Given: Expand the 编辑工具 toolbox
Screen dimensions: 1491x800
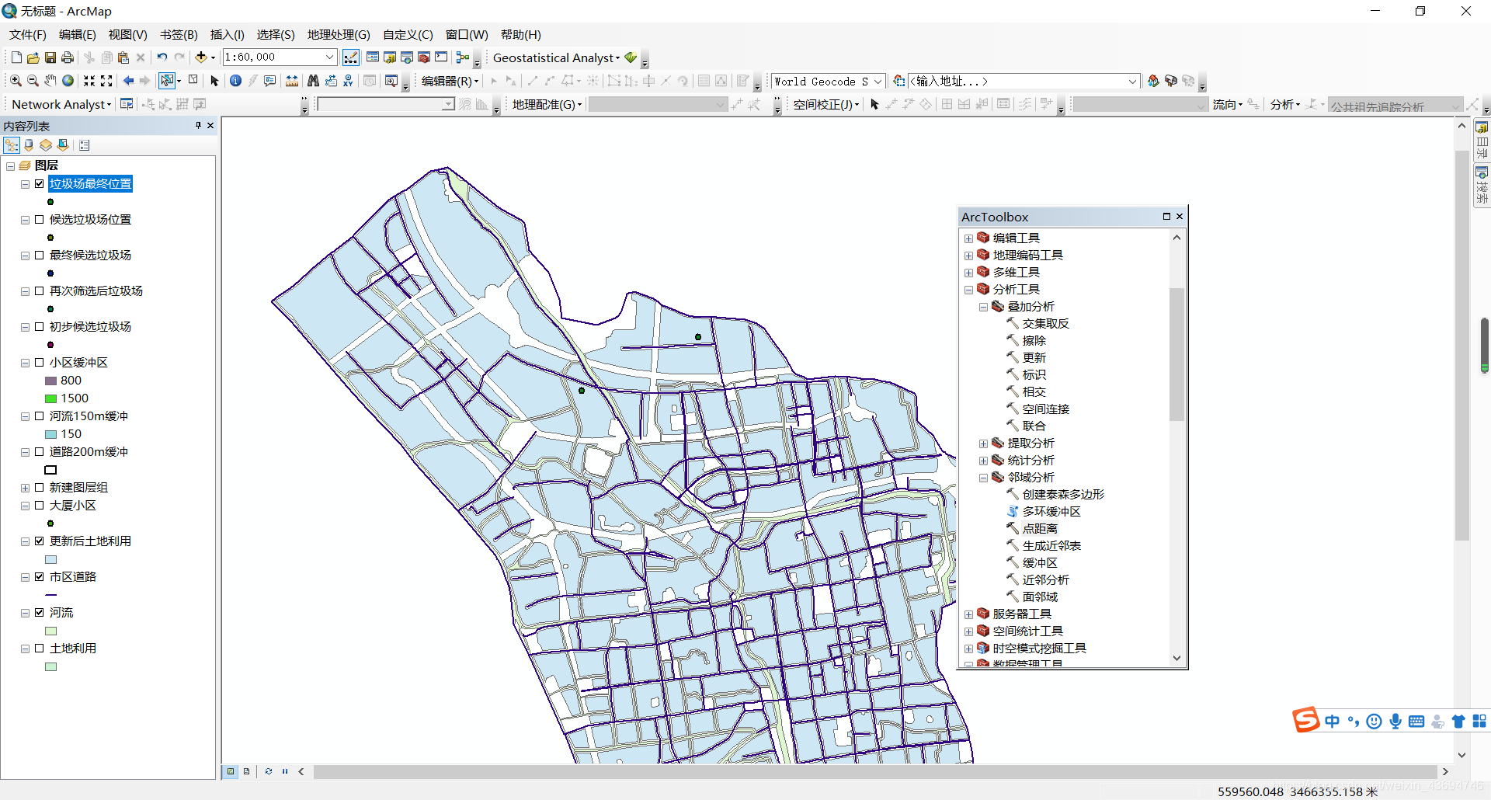Looking at the screenshot, I should 968,238.
